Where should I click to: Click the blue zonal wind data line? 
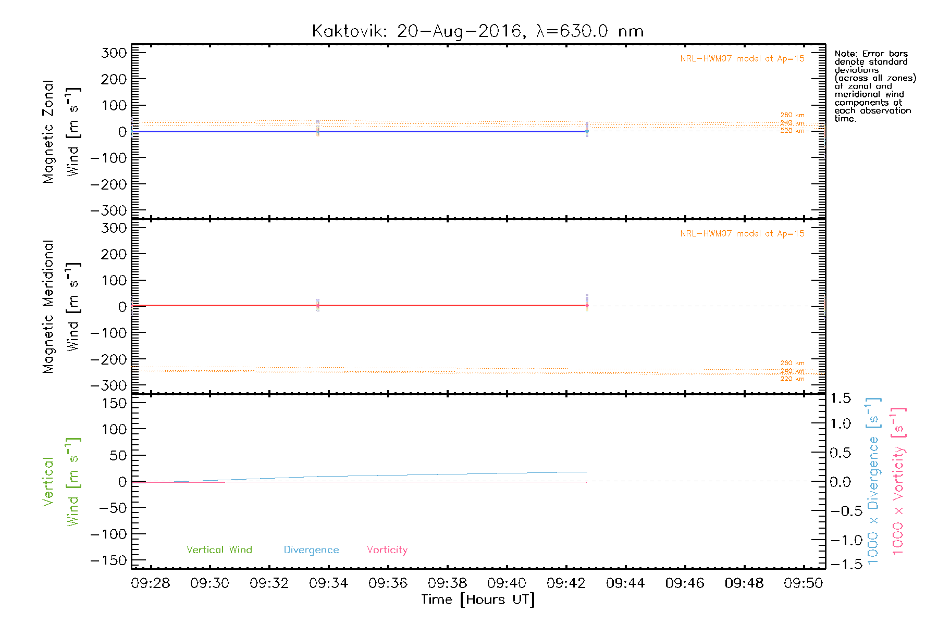[x=360, y=131]
